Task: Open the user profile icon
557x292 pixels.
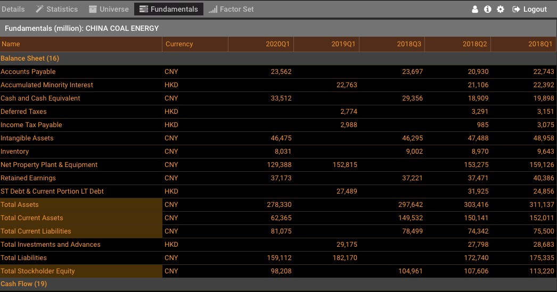Action: (474, 9)
